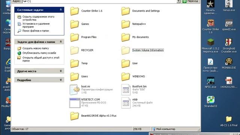Click the Counter-Strike 1.6 folder name
Image resolution: width=240 pixels, height=135 pixels.
point(91,11)
